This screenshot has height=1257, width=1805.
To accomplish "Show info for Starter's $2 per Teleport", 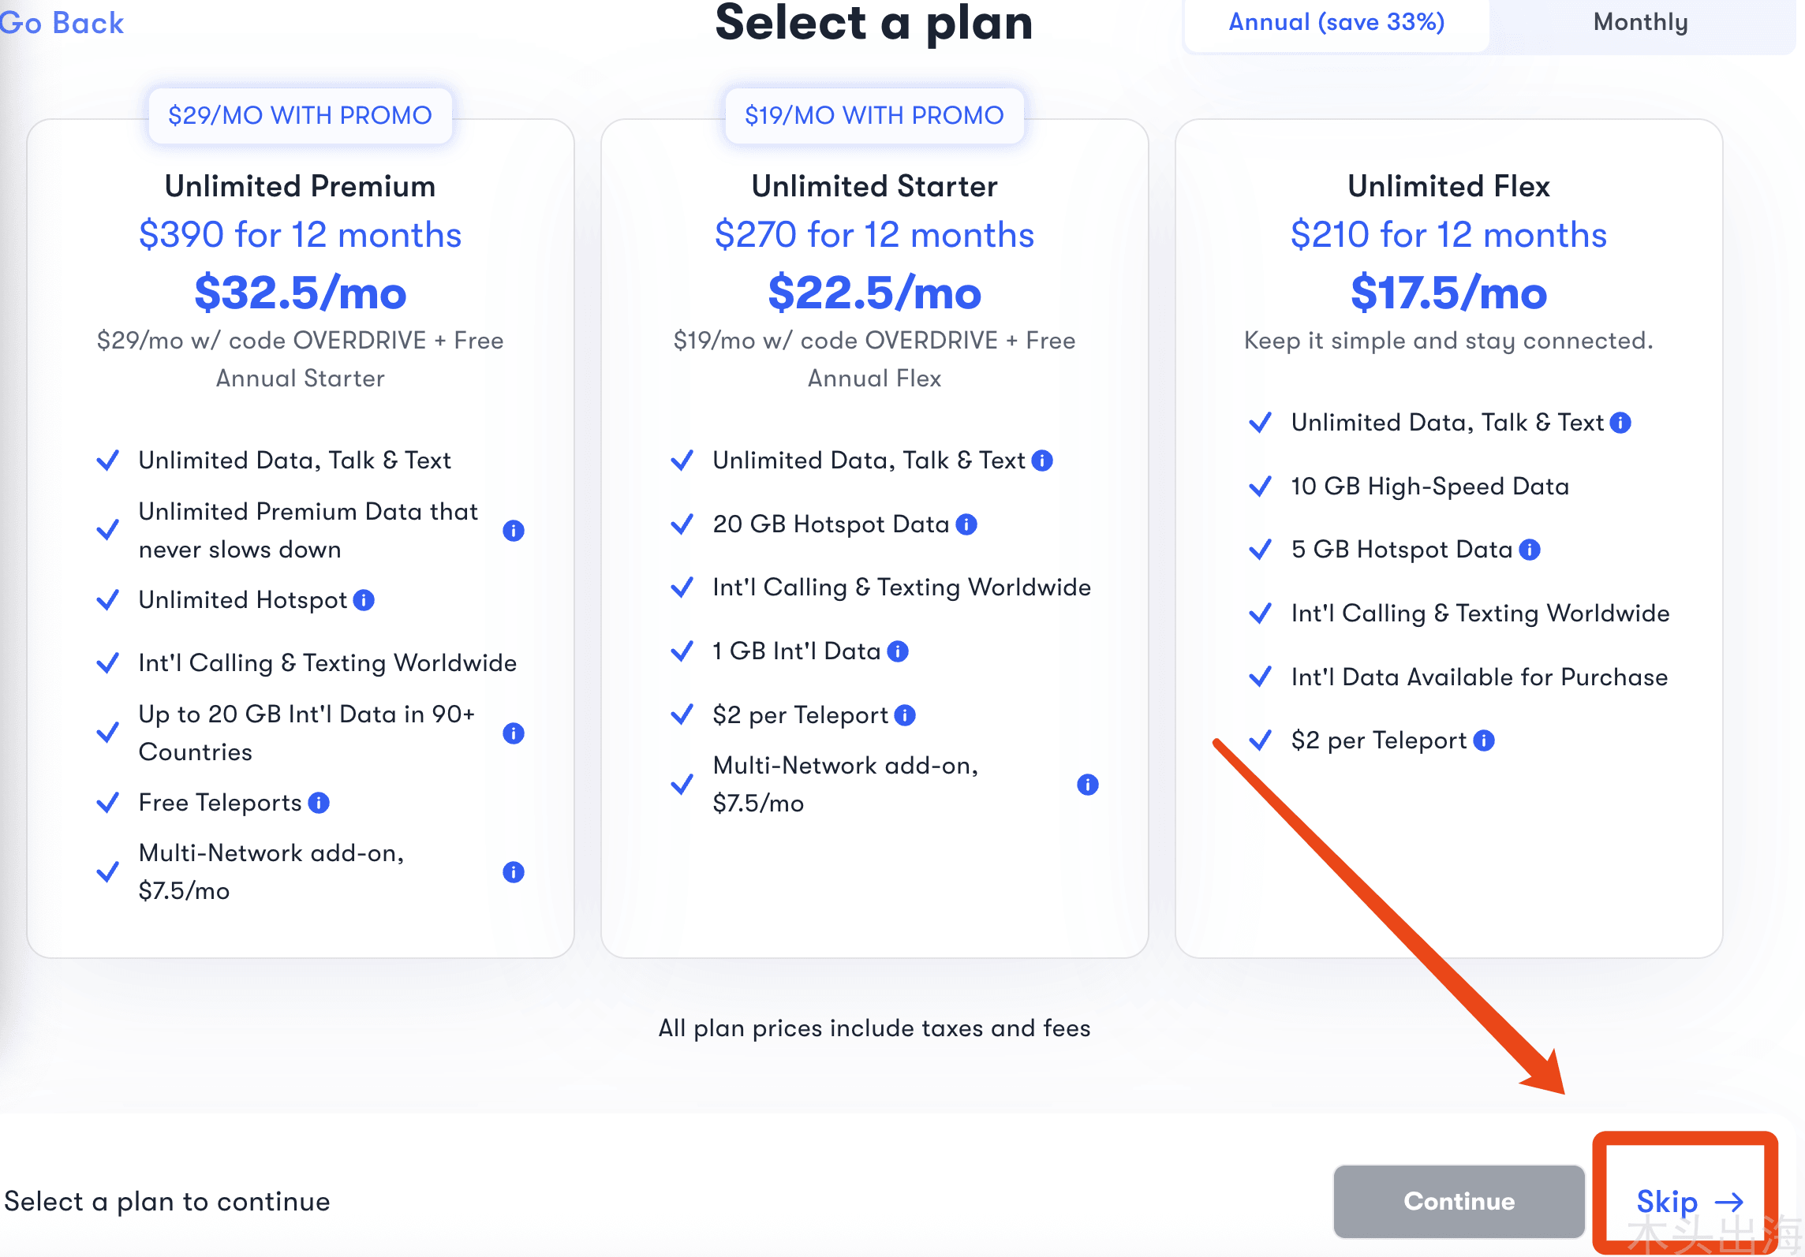I will coord(905,715).
